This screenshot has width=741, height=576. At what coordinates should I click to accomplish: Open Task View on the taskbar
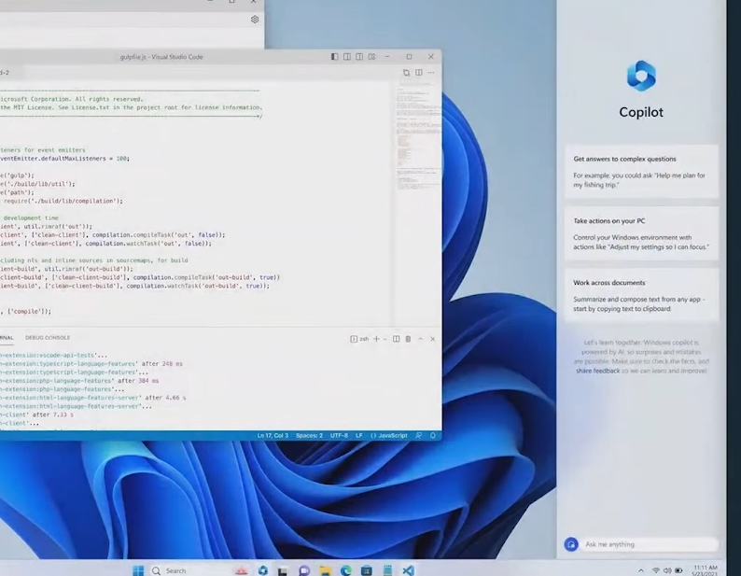[283, 570]
